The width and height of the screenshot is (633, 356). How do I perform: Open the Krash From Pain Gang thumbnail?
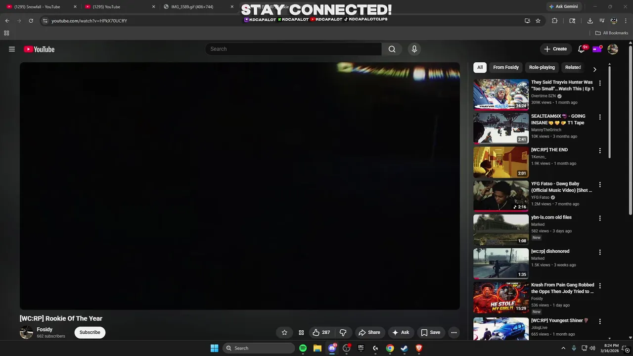pyautogui.click(x=501, y=297)
